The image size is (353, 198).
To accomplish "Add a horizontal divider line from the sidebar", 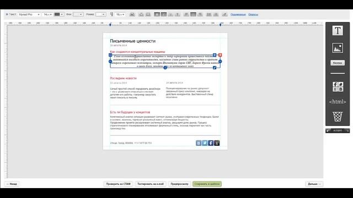I will [x=338, y=73].
